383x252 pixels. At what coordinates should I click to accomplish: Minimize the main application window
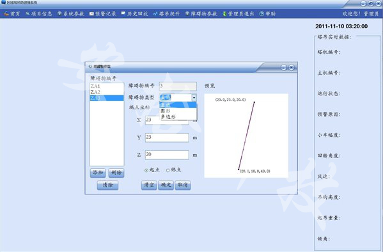[x=363, y=4]
